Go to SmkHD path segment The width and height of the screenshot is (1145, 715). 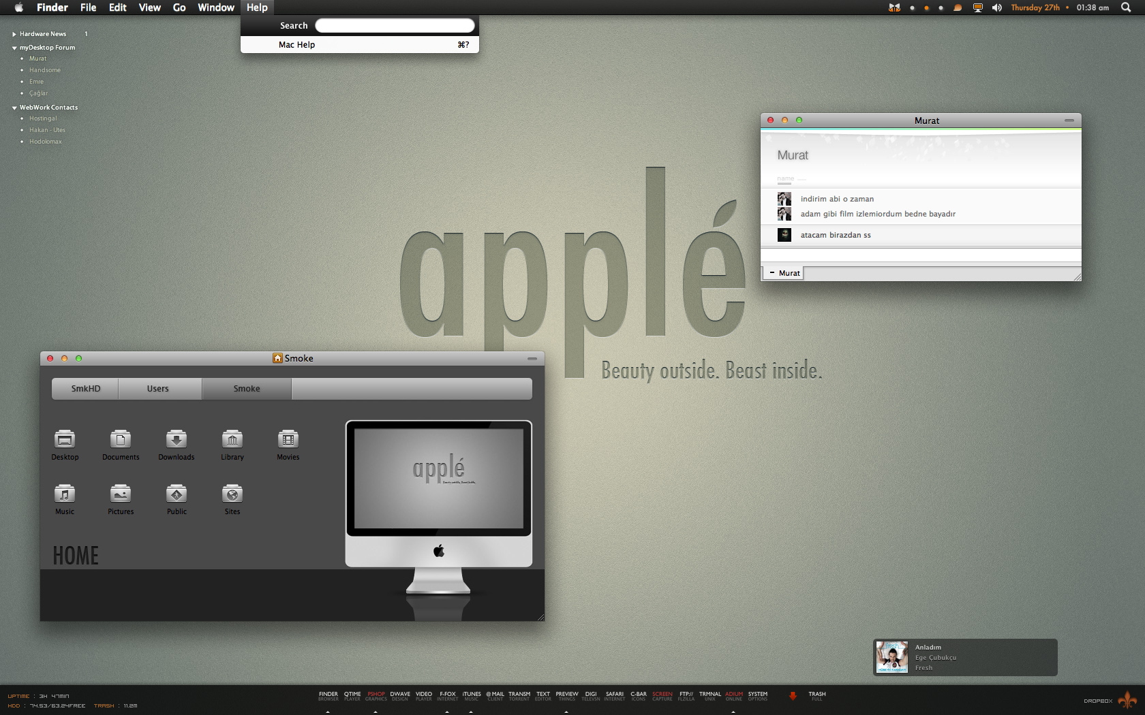85,389
